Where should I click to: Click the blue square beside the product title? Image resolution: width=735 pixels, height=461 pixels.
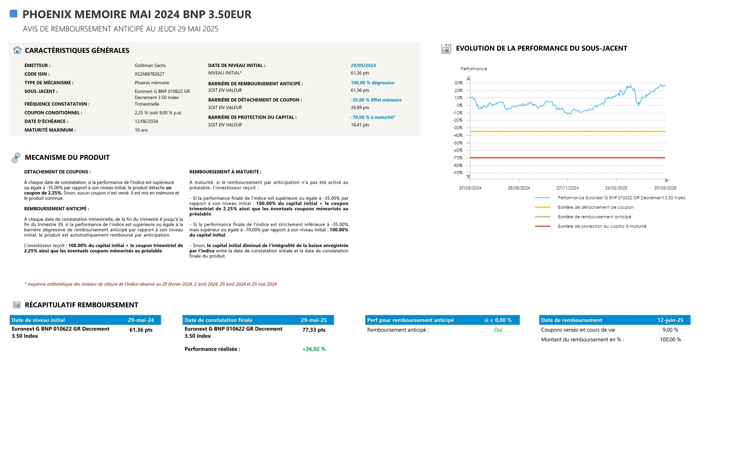click(x=14, y=14)
